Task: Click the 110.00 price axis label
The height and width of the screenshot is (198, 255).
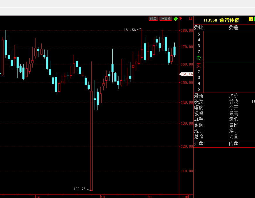Action: point(187,171)
